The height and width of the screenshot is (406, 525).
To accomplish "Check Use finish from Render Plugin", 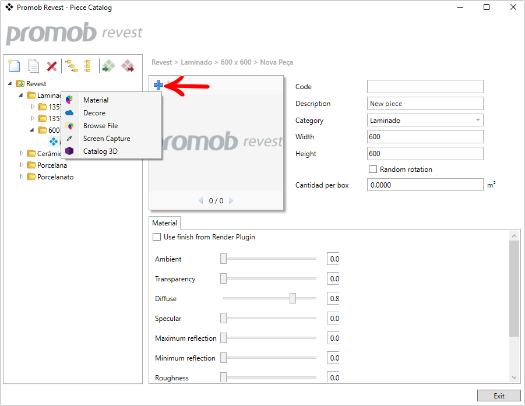I will pos(156,237).
